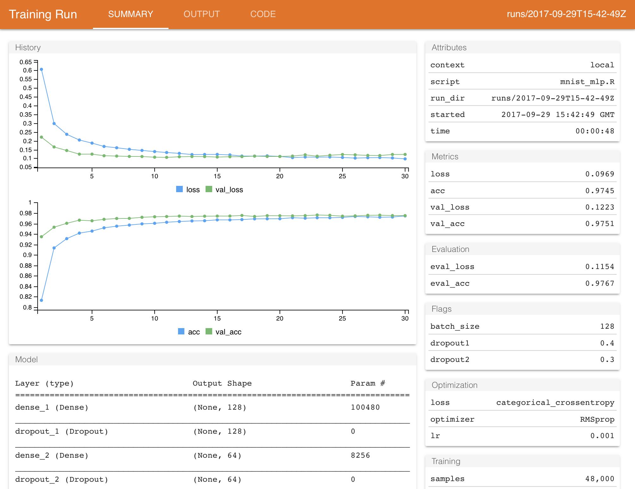Viewport: 635px width, 489px height.
Task: Click the Model panel heading
Action: click(27, 359)
